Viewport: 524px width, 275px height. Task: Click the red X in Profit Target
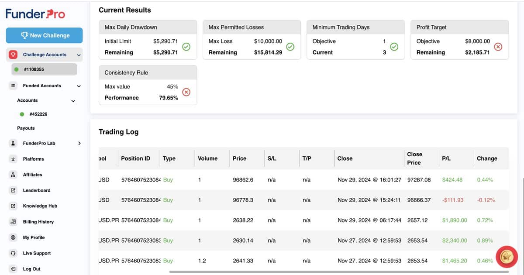(498, 47)
